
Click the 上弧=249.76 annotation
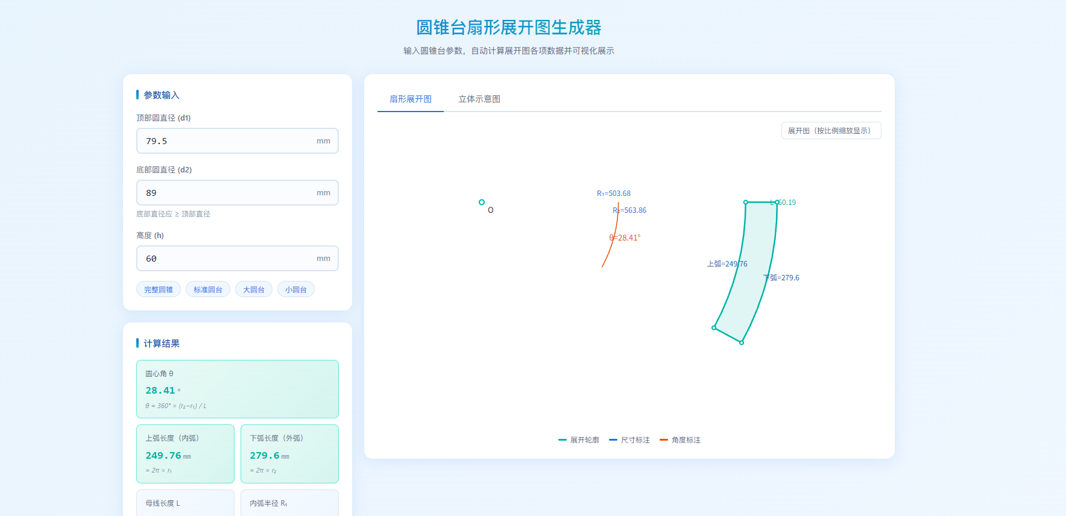coord(727,264)
